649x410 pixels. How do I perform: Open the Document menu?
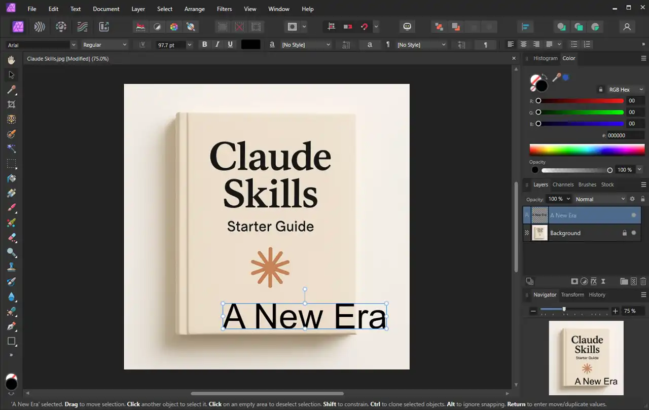[x=106, y=9]
